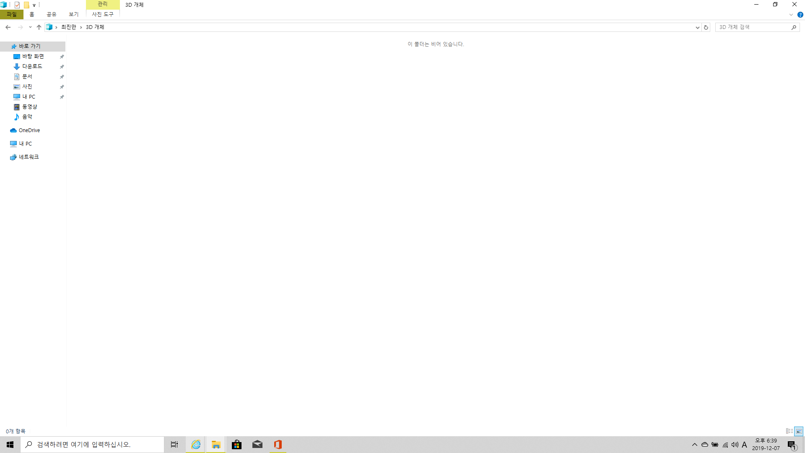Screen dimensions: 805x453
Task: Open the 파일 ribbon menu
Action: [12, 14]
